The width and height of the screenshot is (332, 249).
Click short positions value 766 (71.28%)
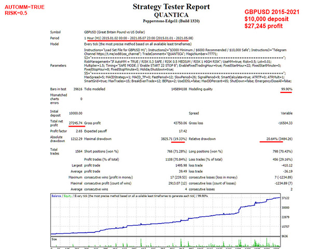point(177,151)
